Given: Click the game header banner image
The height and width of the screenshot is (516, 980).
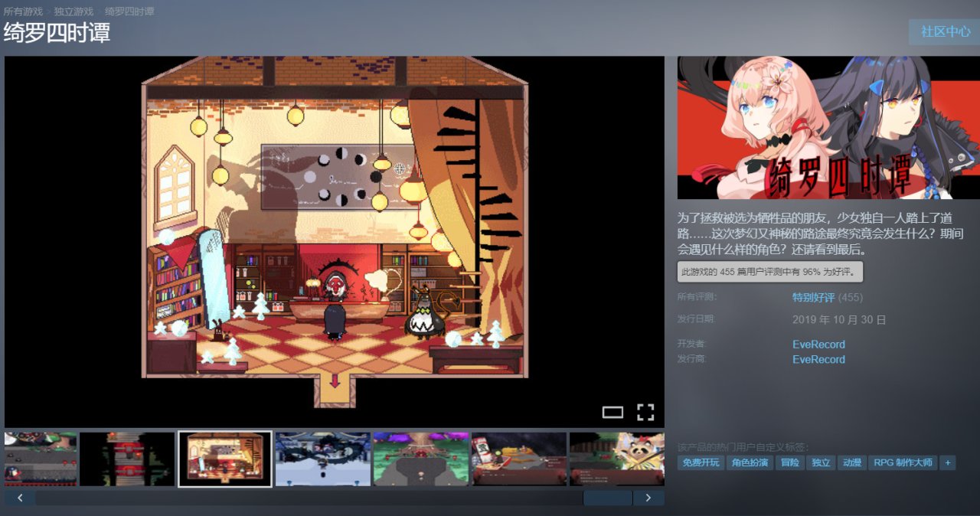Looking at the screenshot, I should pos(828,128).
